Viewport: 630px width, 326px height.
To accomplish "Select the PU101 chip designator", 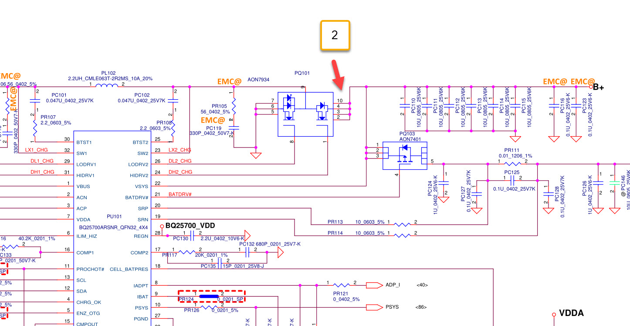I will coord(114,216).
